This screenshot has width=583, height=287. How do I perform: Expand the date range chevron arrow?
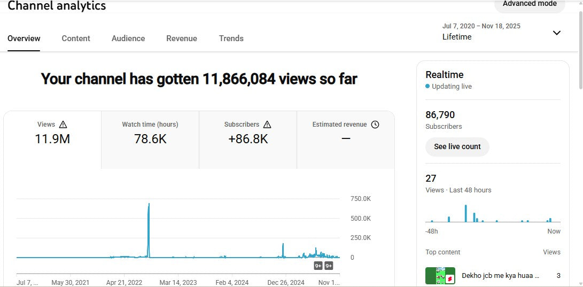556,33
